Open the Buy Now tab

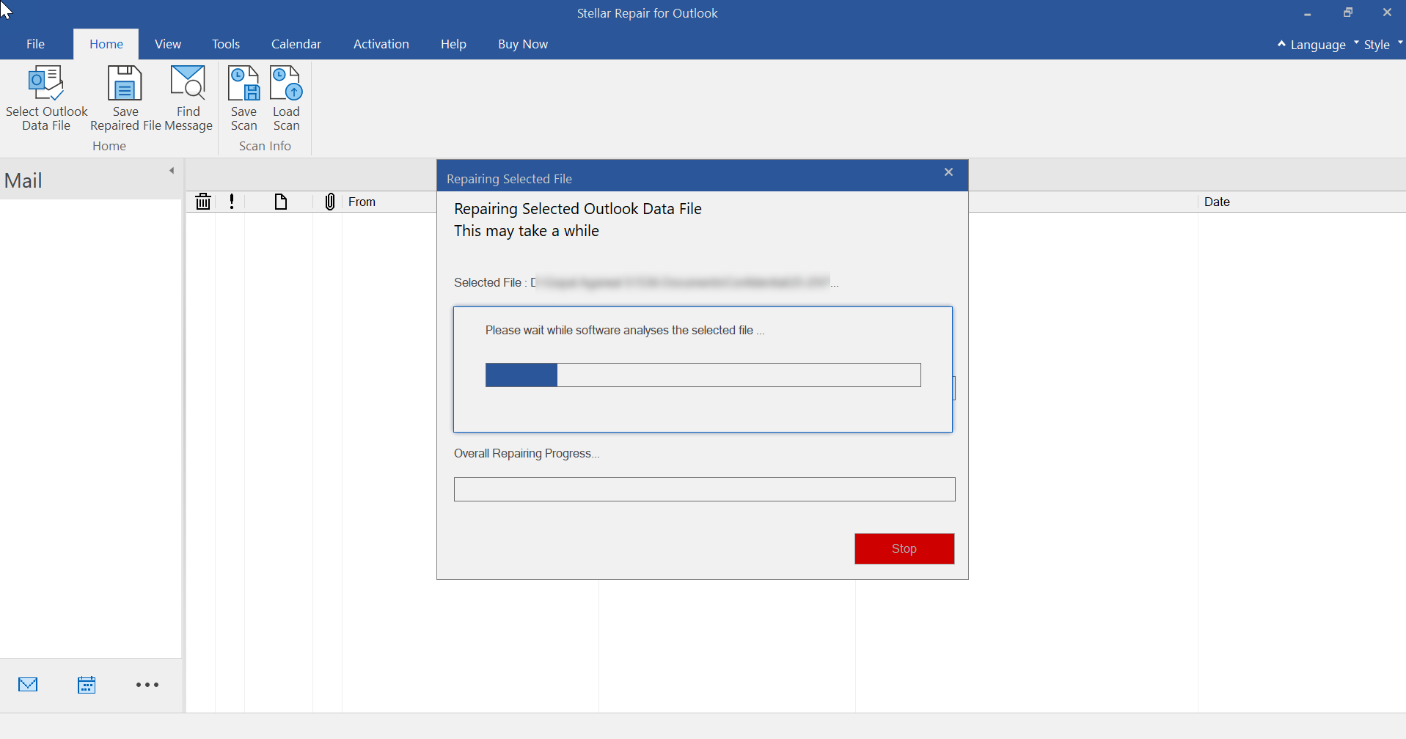522,44
